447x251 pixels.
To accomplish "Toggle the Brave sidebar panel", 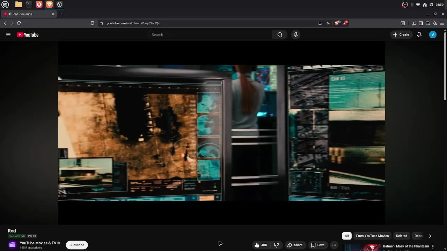I will (x=421, y=23).
